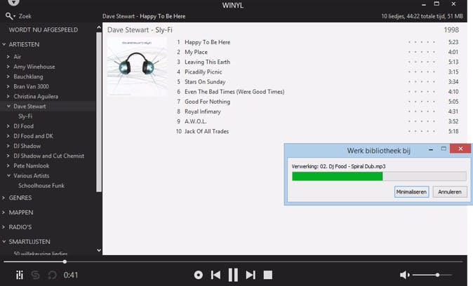Click the Zoek search field
Screen dimensions: 473x286
click(x=25, y=16)
